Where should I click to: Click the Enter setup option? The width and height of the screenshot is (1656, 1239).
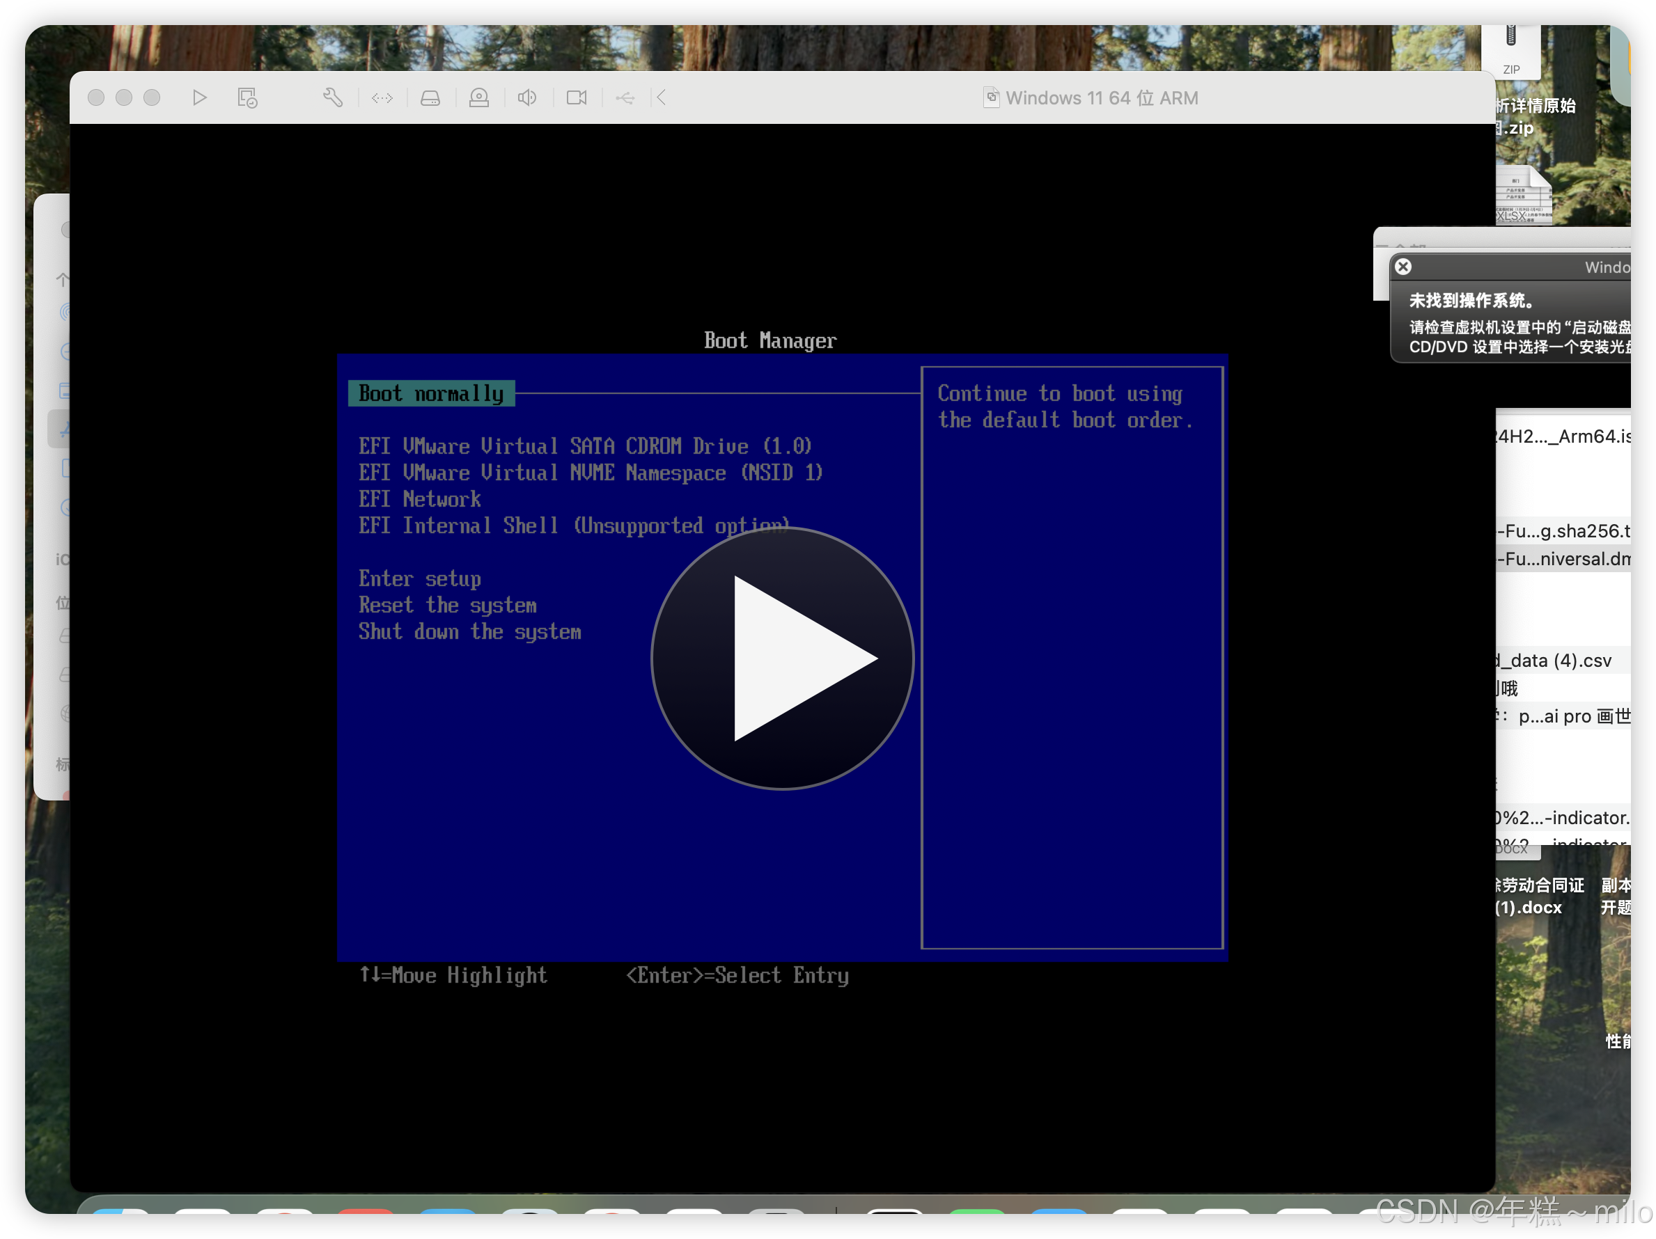(x=419, y=578)
